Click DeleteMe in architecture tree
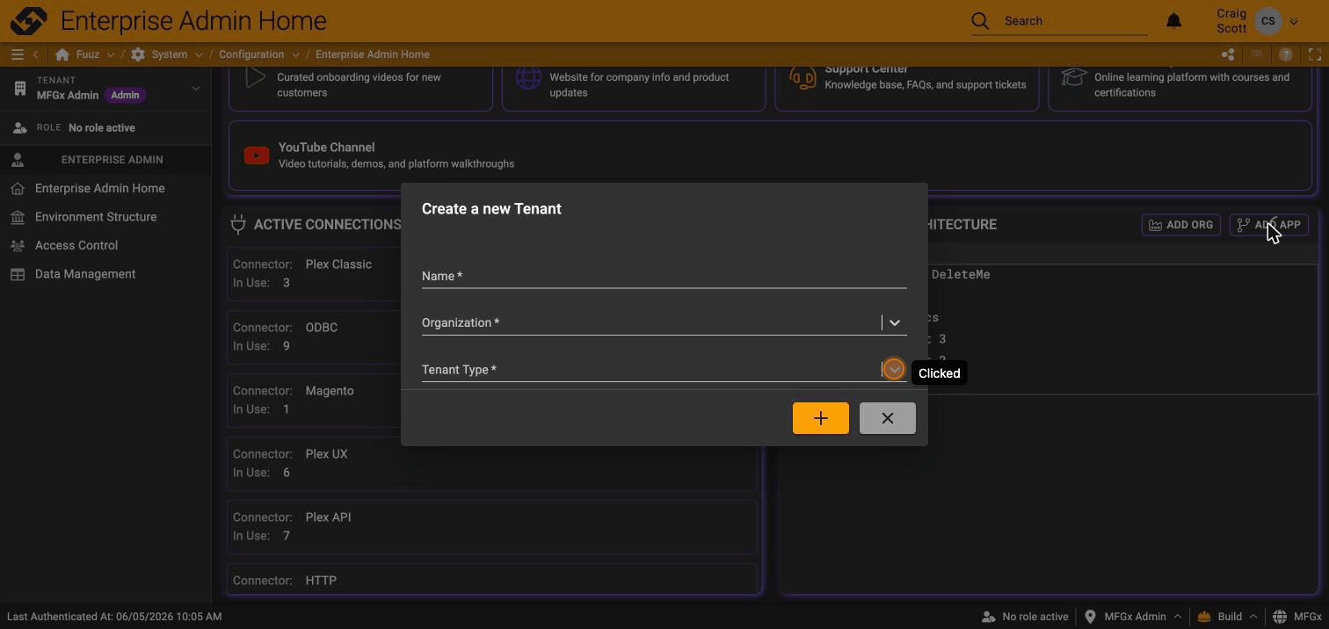Viewport: 1329px width, 629px height. tap(960, 275)
